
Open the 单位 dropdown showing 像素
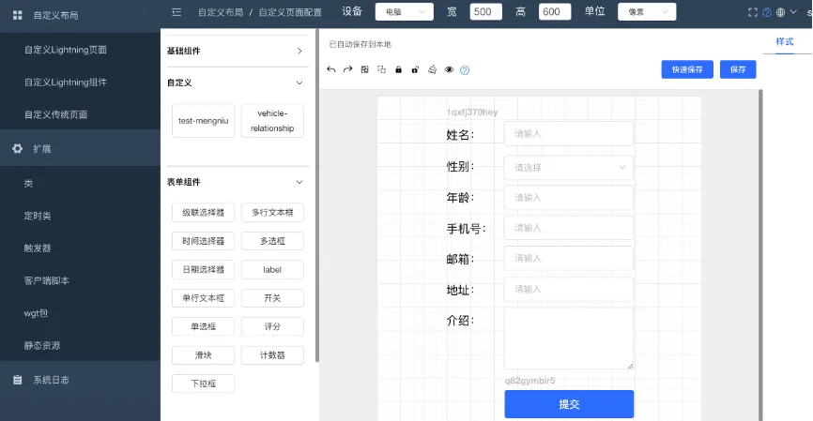tap(647, 12)
